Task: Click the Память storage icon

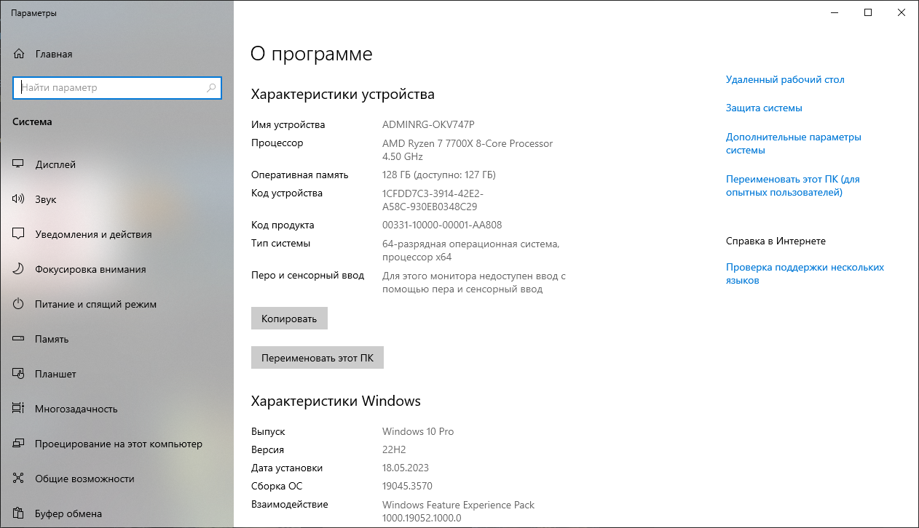Action: (19, 339)
